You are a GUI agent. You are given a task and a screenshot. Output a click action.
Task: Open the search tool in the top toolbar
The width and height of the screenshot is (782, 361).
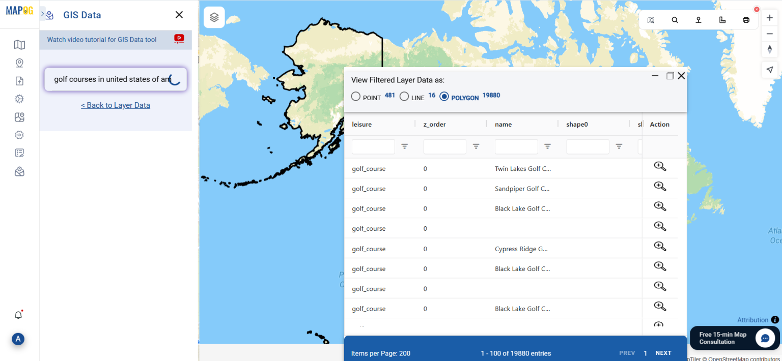pos(675,20)
